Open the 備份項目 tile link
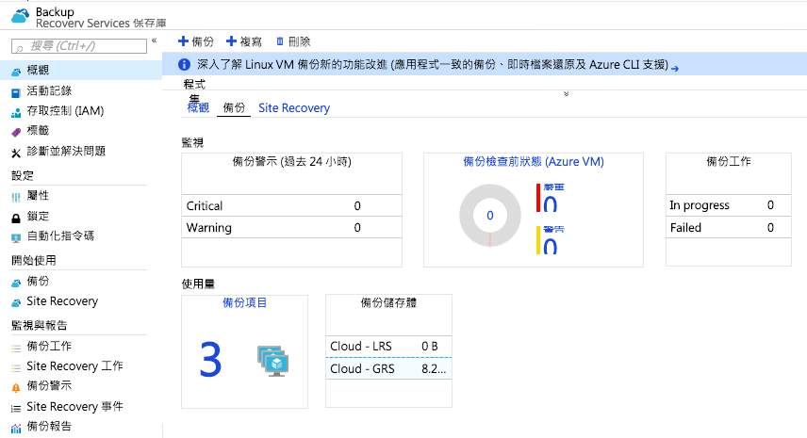Image resolution: width=807 pixels, height=438 pixels. (244, 302)
